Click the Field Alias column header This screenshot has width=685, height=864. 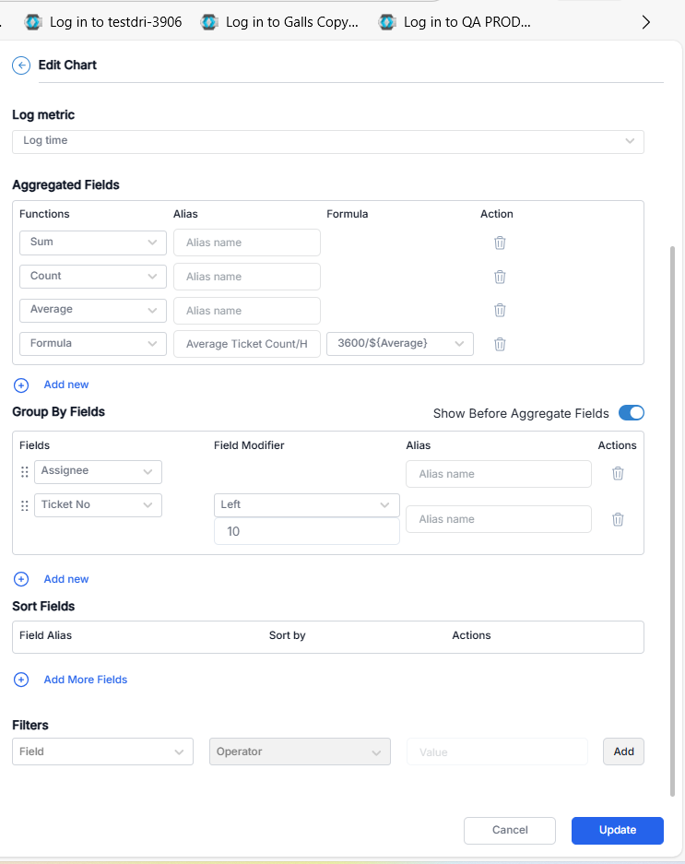46,635
